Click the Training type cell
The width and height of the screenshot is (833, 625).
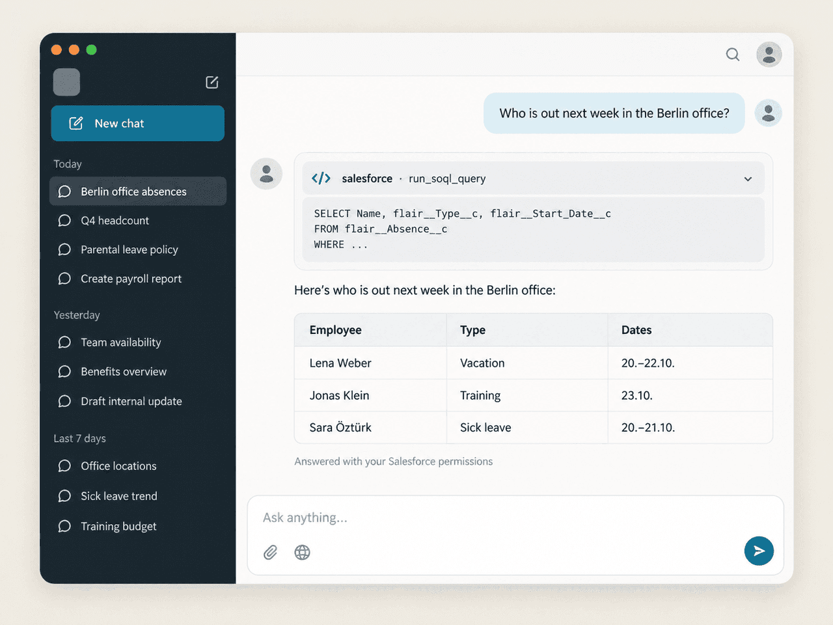click(527, 395)
